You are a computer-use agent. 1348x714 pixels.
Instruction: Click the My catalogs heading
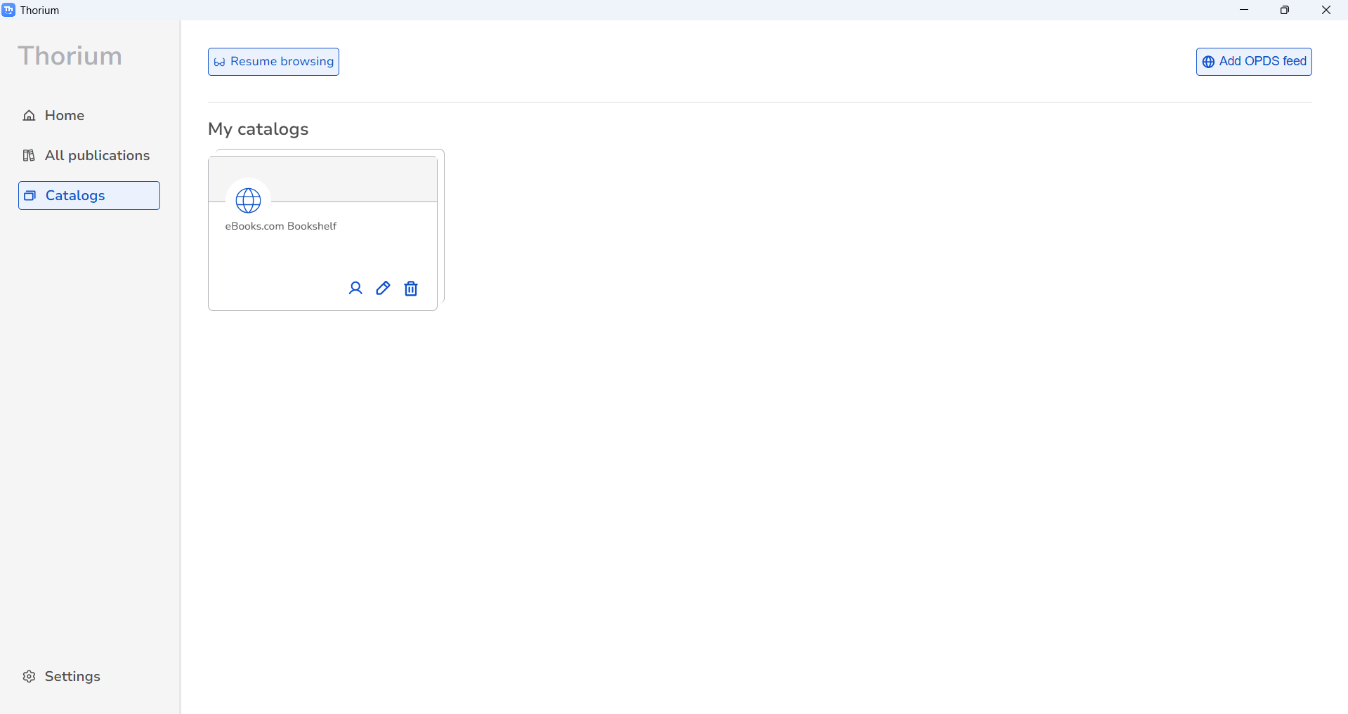point(259,129)
